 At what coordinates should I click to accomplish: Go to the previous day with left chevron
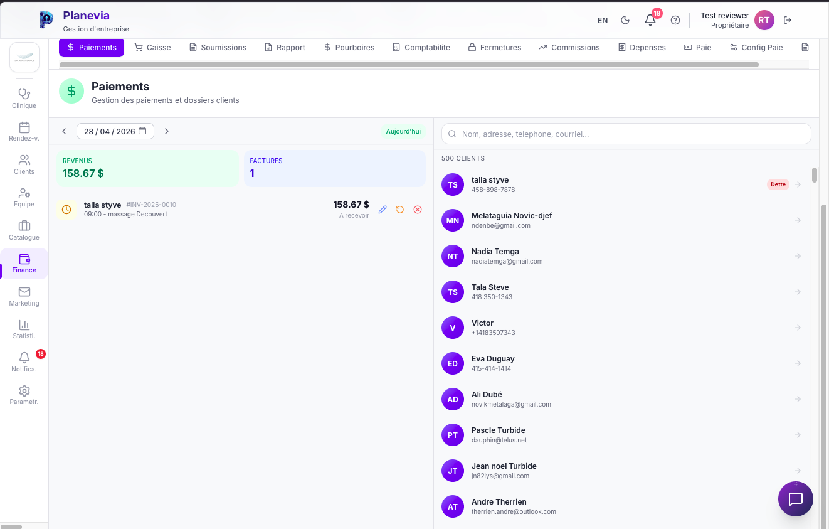pos(64,131)
